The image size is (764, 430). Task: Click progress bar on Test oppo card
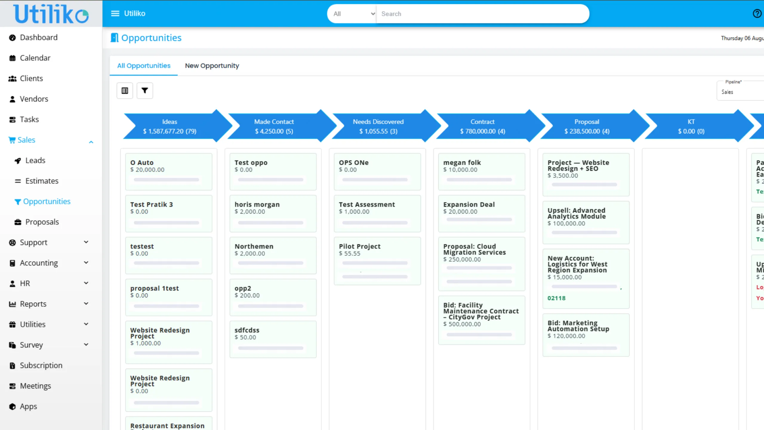click(271, 180)
